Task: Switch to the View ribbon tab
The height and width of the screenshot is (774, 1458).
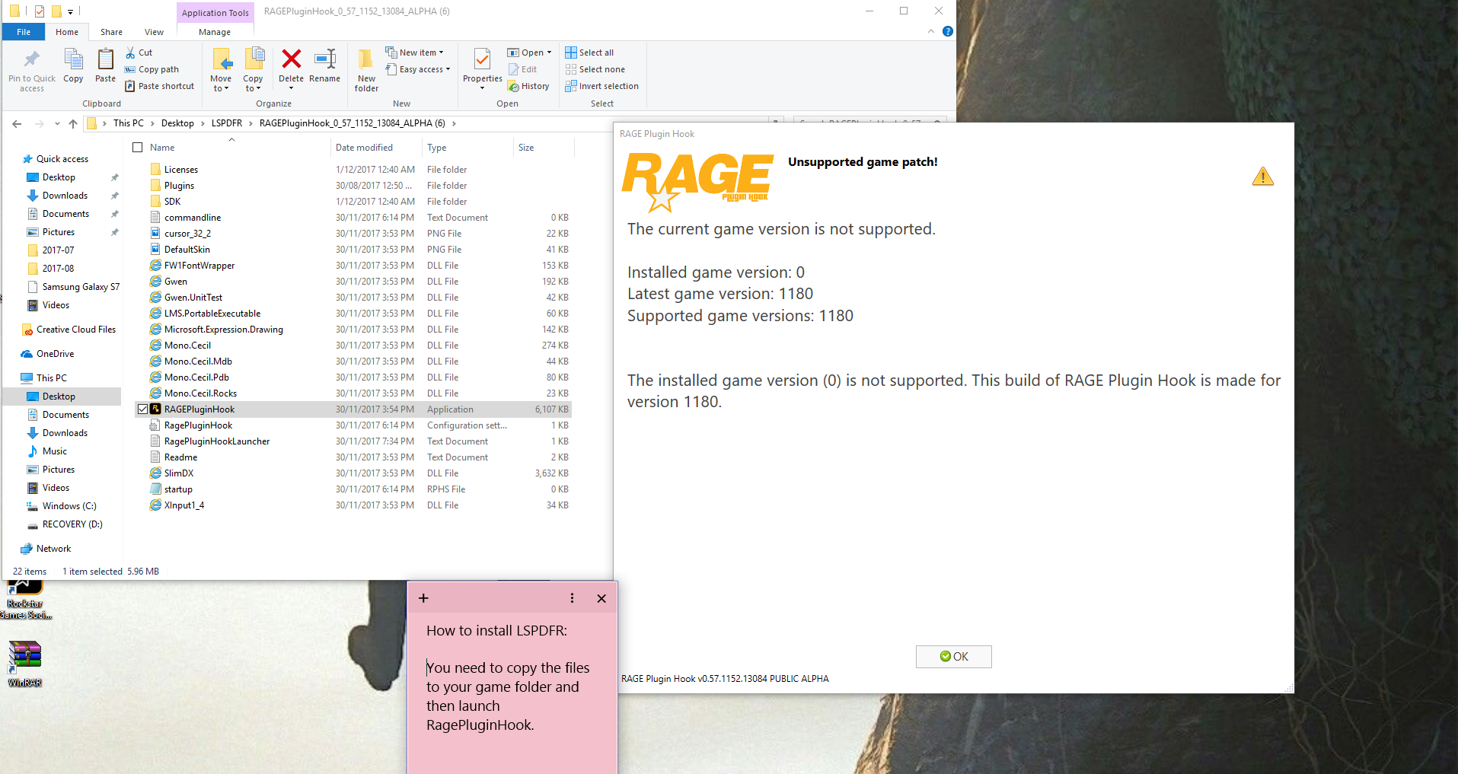Action: click(154, 32)
